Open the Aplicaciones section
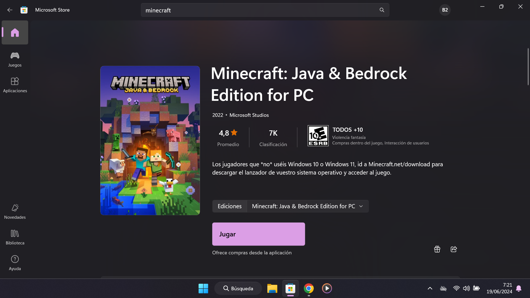Screen dimensions: 530x298 click(x=15, y=85)
